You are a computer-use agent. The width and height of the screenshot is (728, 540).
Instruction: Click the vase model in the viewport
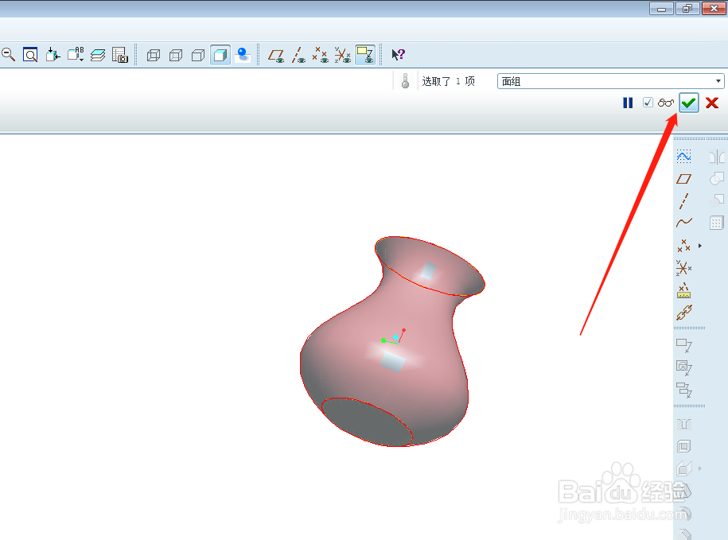coord(392,341)
